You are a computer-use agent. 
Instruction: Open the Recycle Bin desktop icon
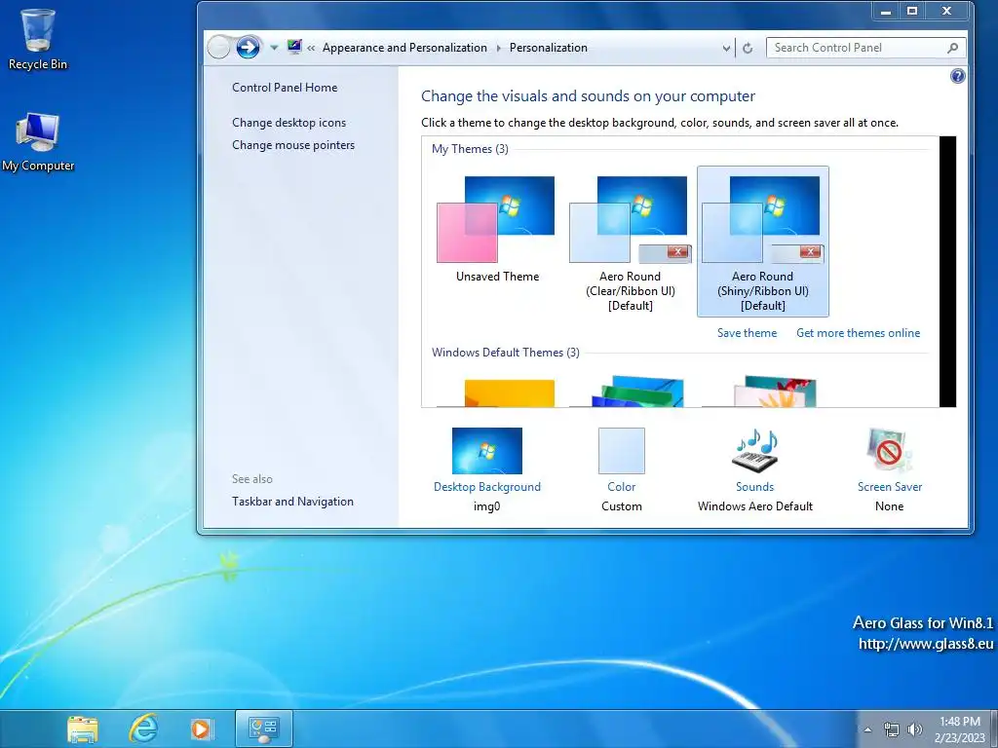[38, 40]
